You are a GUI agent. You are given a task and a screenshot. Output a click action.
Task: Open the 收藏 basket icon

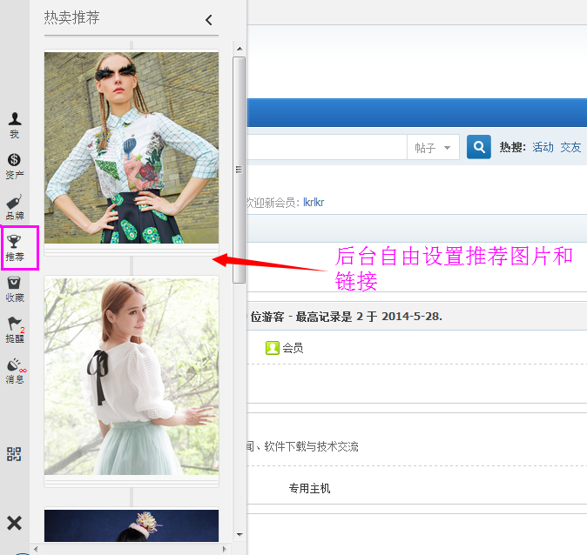(15, 289)
